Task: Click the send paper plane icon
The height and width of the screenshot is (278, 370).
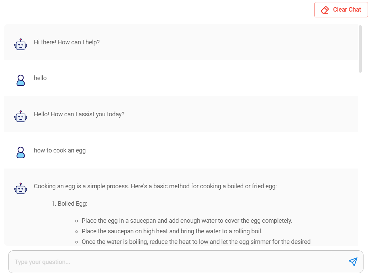Action: (x=353, y=262)
